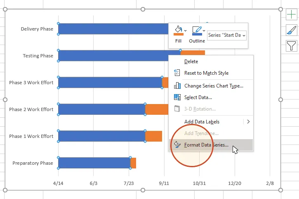The image size is (299, 199).
Task: Click the Chart Elements plus icon
Action: (291, 15)
